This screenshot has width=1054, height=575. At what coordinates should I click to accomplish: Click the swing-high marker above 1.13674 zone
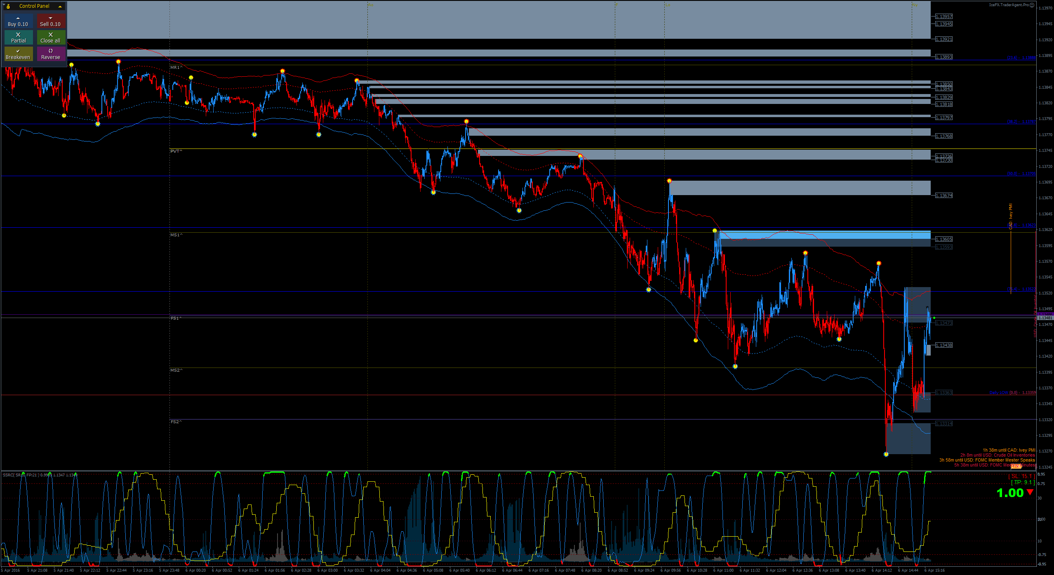[669, 181]
